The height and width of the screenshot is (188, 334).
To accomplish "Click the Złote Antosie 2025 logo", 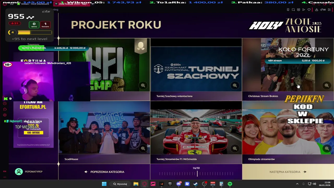I will tap(303, 25).
